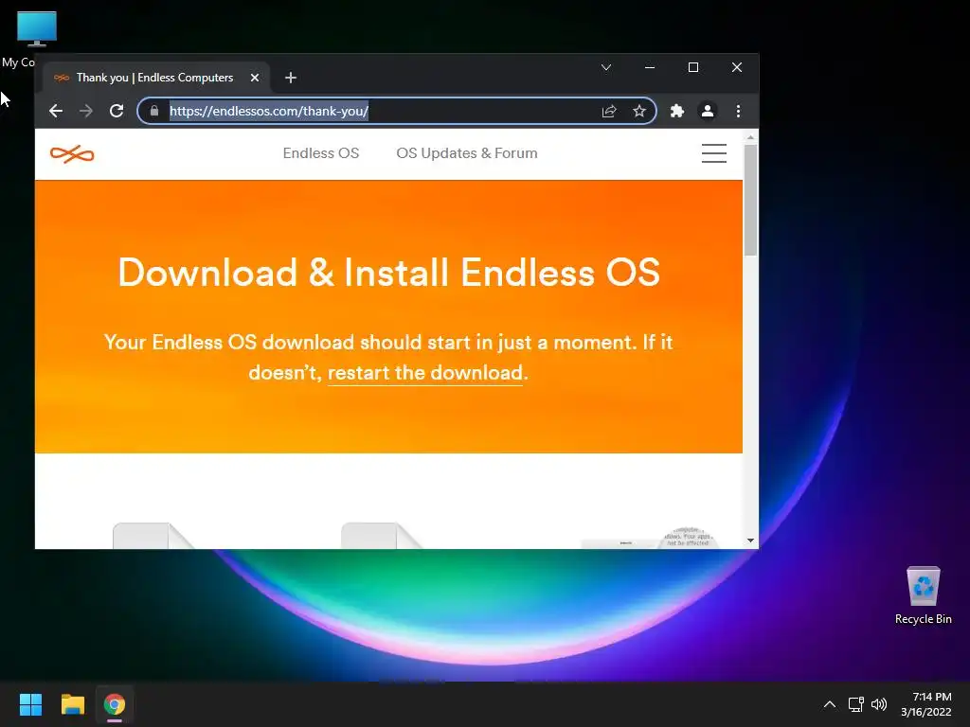Expand the tab search dropdown
This screenshot has height=727, width=970.
[606, 67]
